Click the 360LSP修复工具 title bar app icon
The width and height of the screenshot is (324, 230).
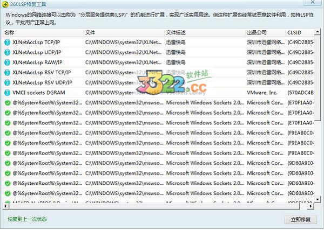5,4
